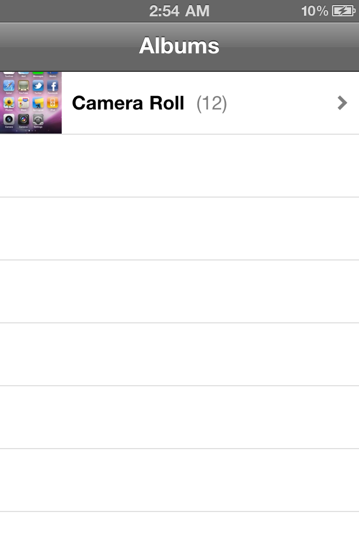The height and width of the screenshot is (539, 359).
Task: Tap the Photos sunflower icon inside the thumbnail
Action: coord(9,103)
